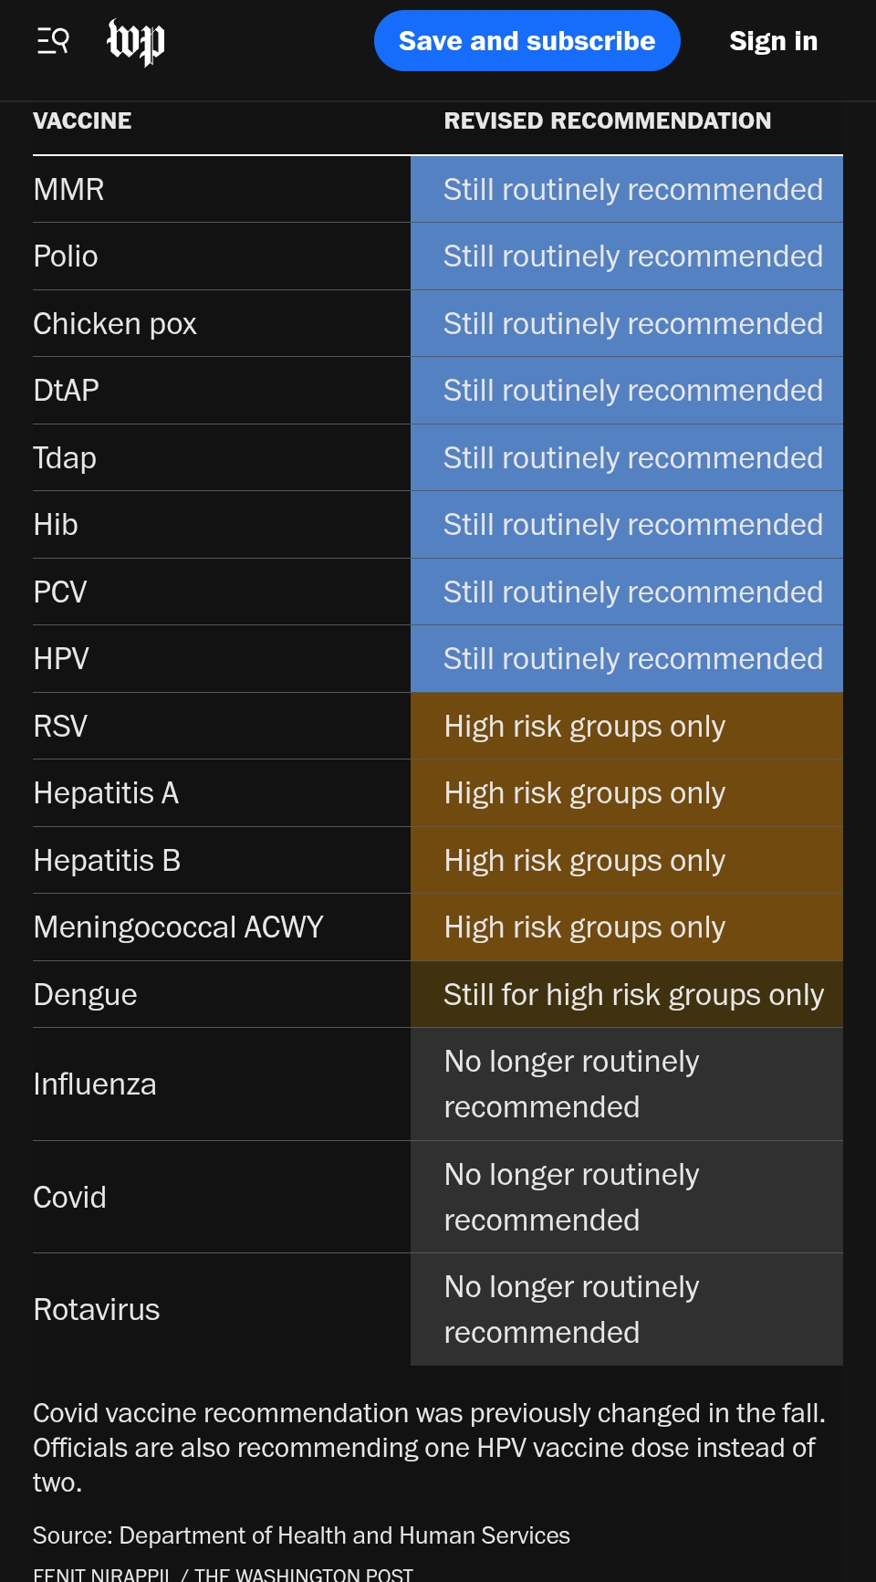
Task: Click Dengue's still for high risk cell
Action: [x=627, y=995]
